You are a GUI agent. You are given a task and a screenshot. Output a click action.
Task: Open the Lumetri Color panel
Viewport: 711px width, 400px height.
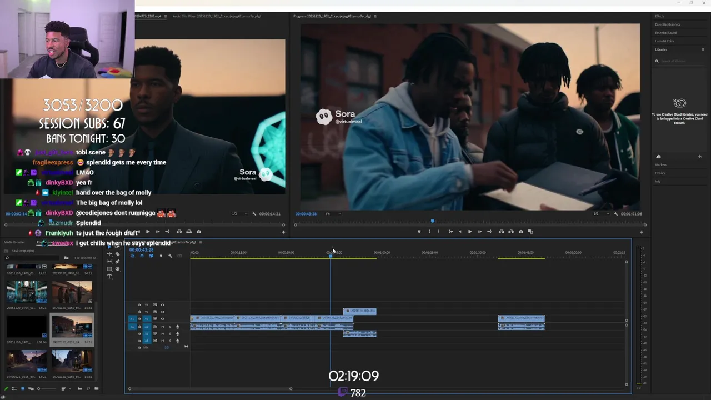click(x=664, y=41)
